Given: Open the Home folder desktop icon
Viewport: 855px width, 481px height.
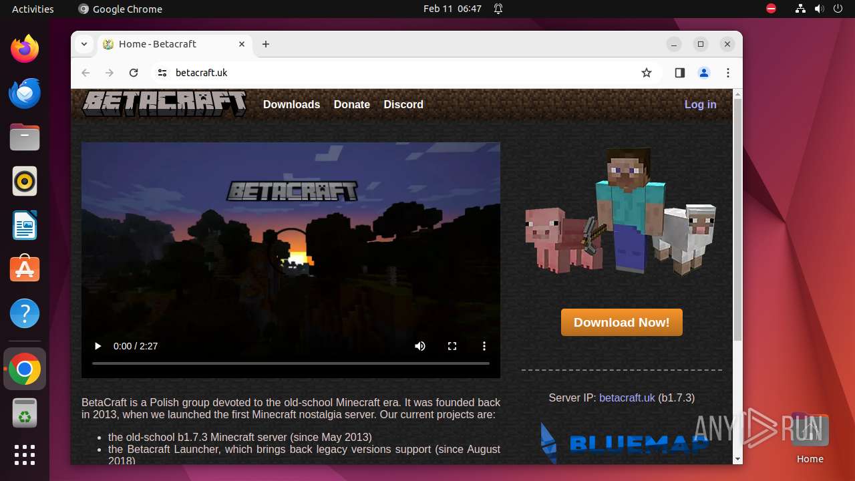Looking at the screenshot, I should coord(810,439).
